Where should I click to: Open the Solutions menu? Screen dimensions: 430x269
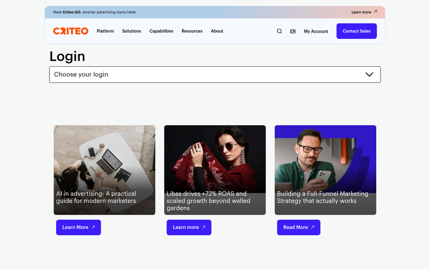click(x=132, y=31)
